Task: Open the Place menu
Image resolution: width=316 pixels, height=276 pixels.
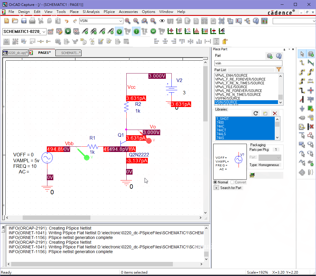Action: click(74, 12)
